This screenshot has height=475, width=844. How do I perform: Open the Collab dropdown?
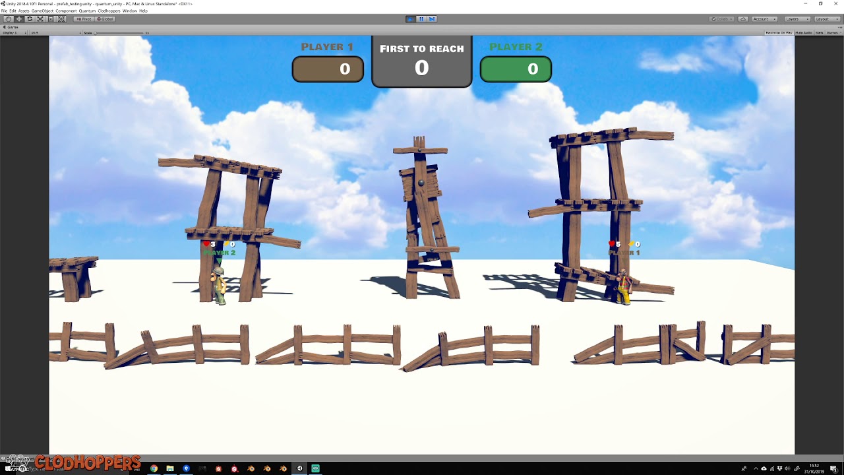coord(721,19)
